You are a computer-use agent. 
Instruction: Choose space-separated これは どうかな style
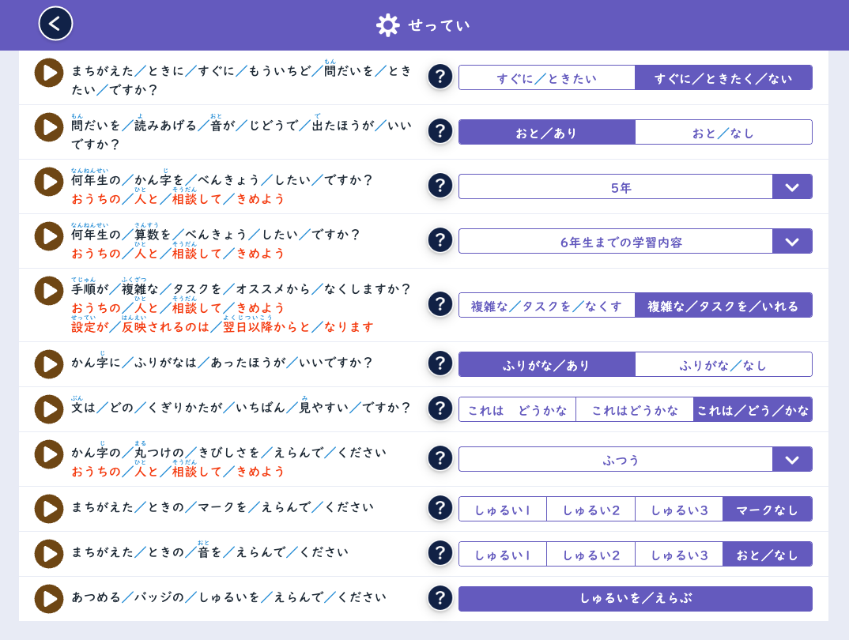[x=517, y=409]
